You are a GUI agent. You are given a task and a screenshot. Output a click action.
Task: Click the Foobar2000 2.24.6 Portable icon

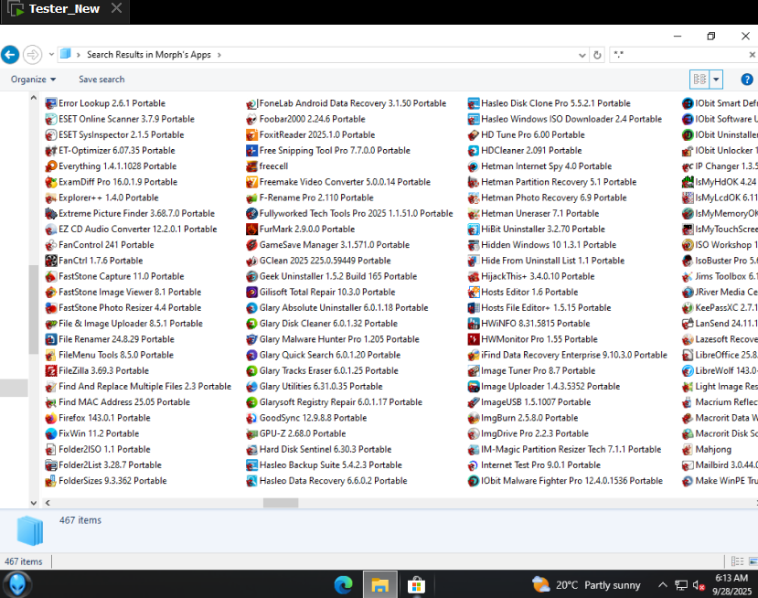pos(251,119)
